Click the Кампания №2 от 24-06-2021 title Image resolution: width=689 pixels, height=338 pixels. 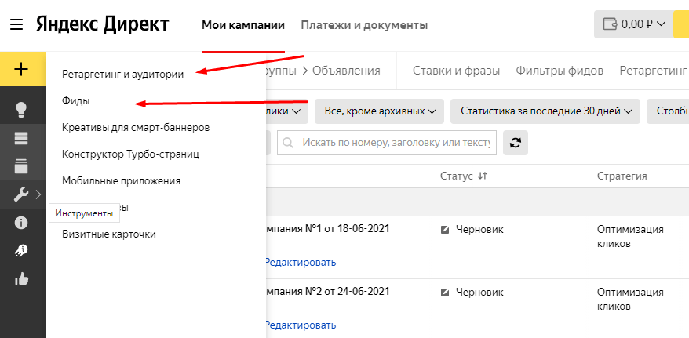pos(328,291)
